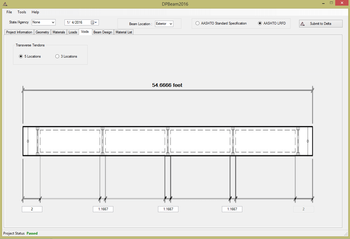Open the File menu

9,12
